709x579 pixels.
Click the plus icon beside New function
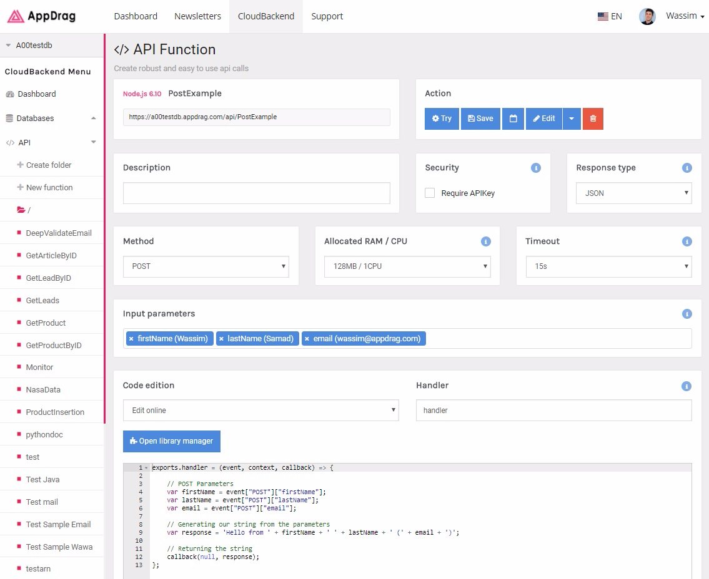click(x=21, y=187)
